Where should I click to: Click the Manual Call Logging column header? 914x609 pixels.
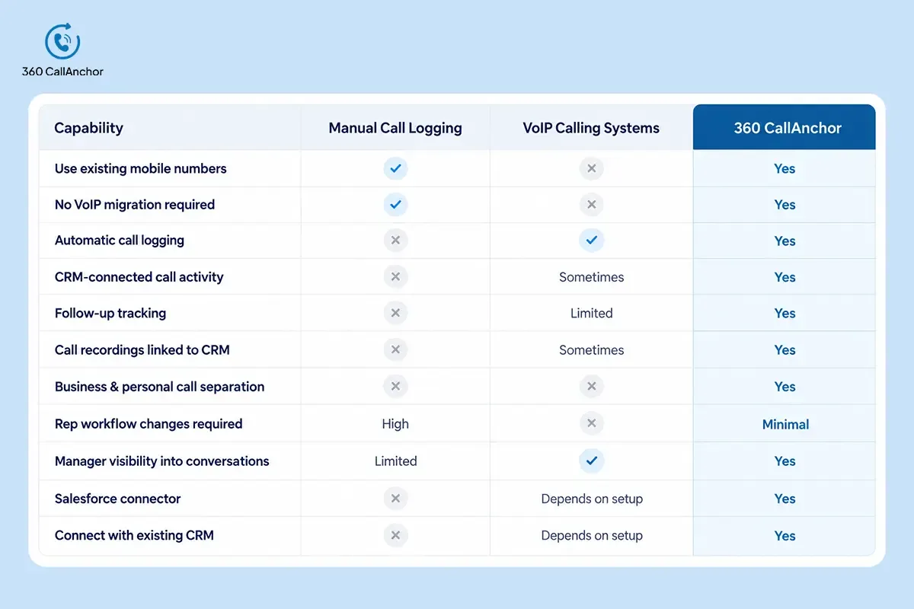click(395, 128)
